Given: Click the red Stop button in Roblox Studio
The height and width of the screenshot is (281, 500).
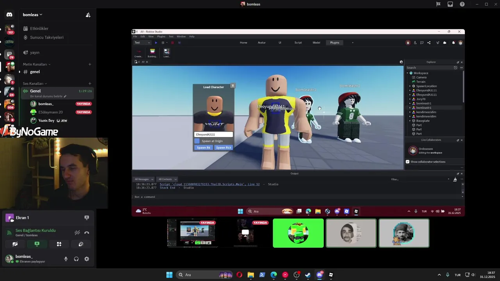Looking at the screenshot, I should [x=172, y=43].
